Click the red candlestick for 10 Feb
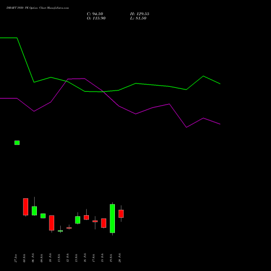 [x=51, y=223]
